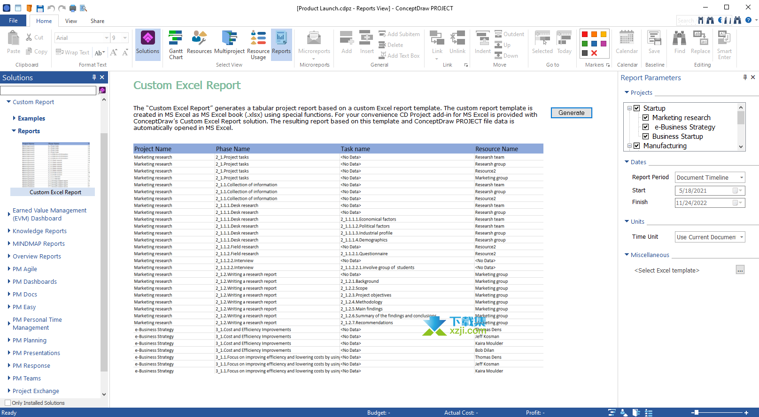Collapse the Dates section
The width and height of the screenshot is (759, 417).
tap(627, 162)
